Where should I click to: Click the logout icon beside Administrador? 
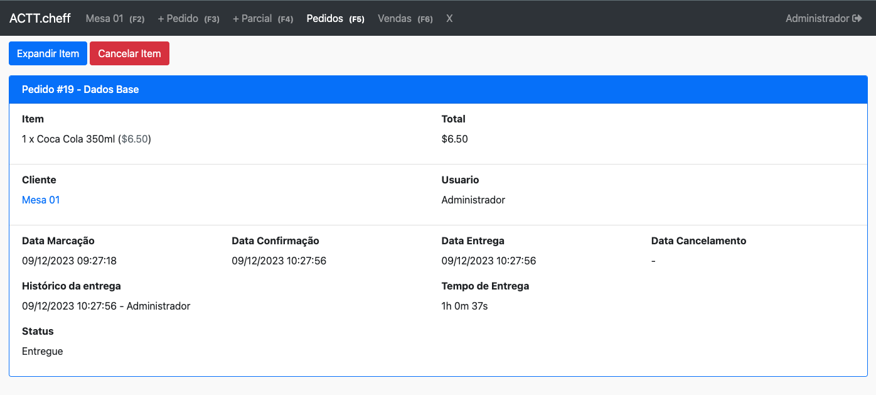tap(858, 18)
